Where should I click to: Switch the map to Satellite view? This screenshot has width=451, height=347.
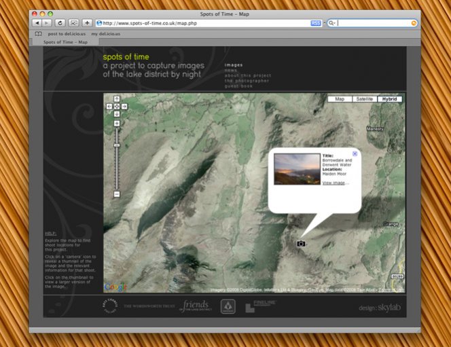click(365, 99)
